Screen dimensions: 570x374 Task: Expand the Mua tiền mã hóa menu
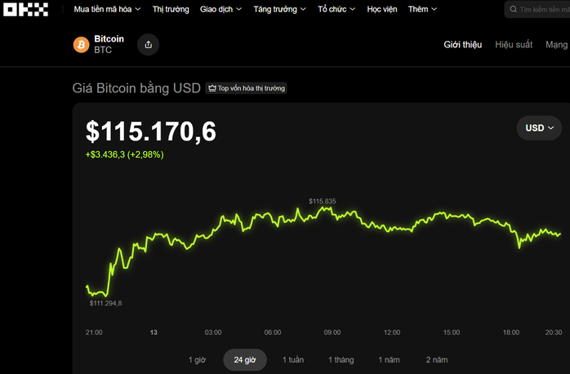pos(106,10)
